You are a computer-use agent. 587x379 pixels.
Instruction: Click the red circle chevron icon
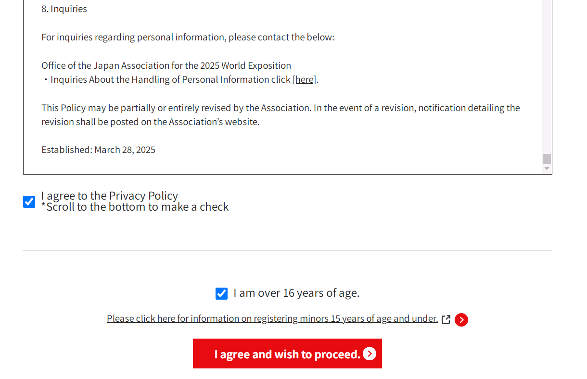click(461, 320)
